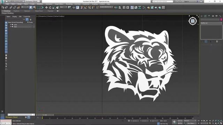Toggle Spinner Snap button
223x125 pixels.
pos(93,8)
